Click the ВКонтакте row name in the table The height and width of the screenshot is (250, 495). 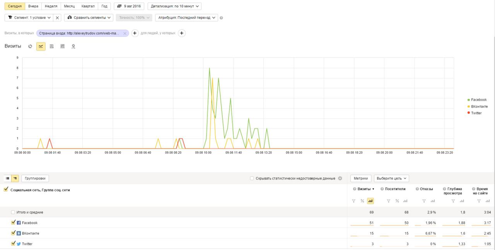[31, 233]
